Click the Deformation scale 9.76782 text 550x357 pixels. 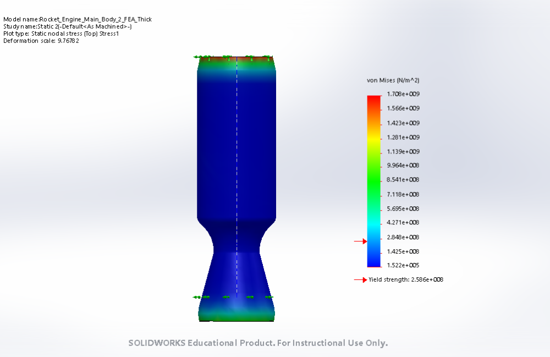click(x=41, y=41)
